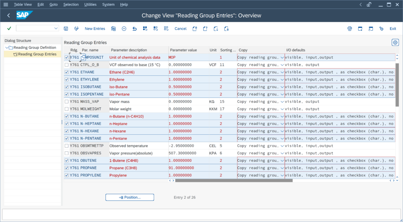Jump to last page icon

pos(226,29)
